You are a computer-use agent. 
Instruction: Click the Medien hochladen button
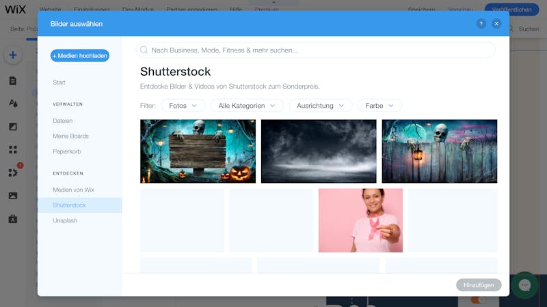[x=80, y=56]
